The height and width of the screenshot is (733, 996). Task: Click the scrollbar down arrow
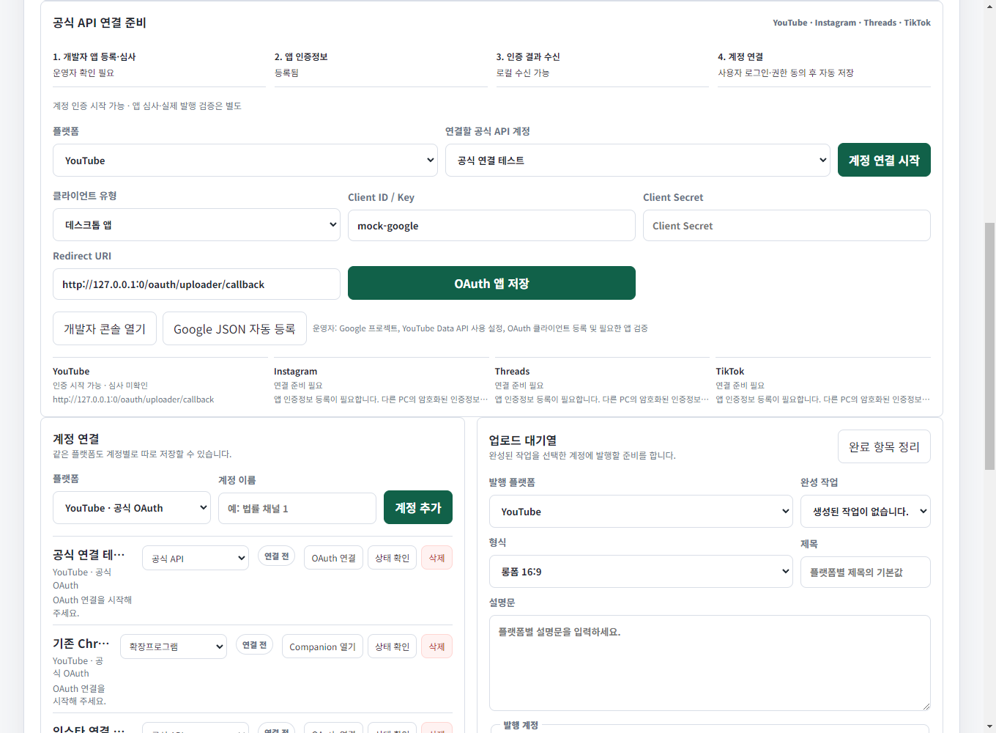pos(989,726)
